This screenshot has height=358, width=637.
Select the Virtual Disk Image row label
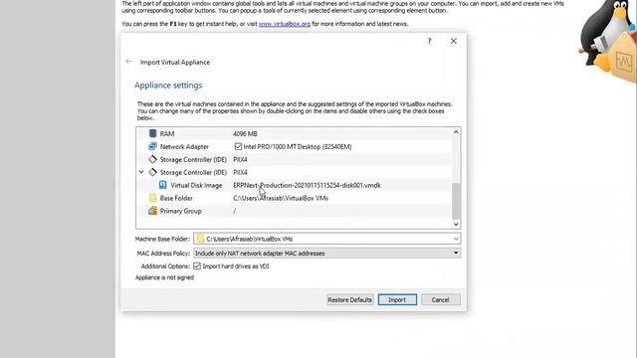(x=196, y=186)
